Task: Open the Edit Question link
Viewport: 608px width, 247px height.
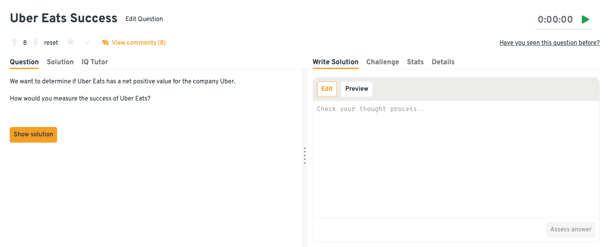Action: coord(144,19)
